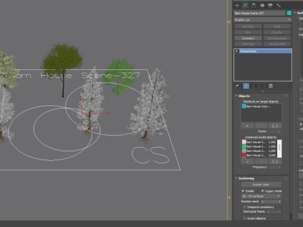
Task: Select the green-swatch instanced model row
Action: coord(259,146)
